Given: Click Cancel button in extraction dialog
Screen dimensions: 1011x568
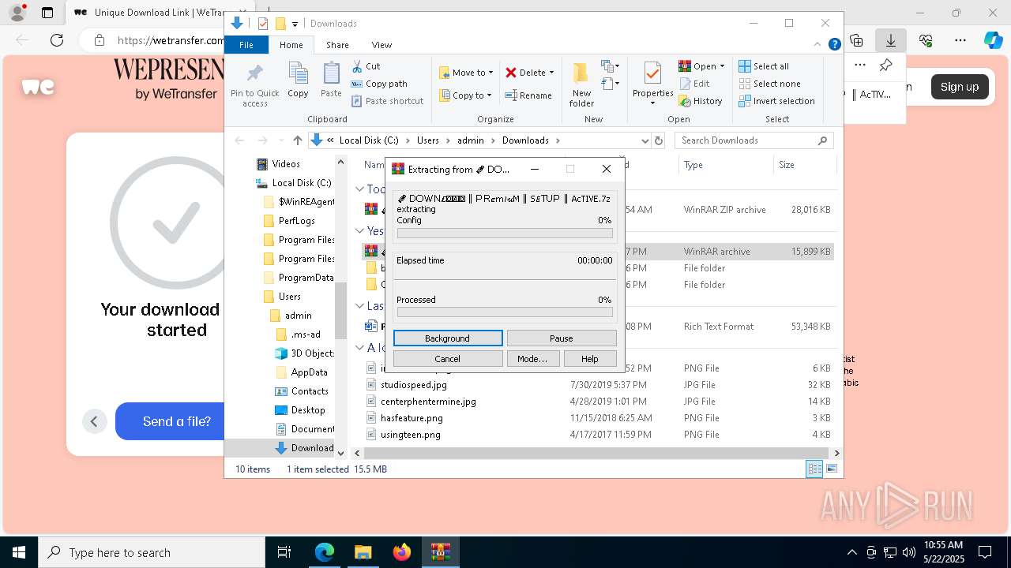Looking at the screenshot, I should coord(448,358).
